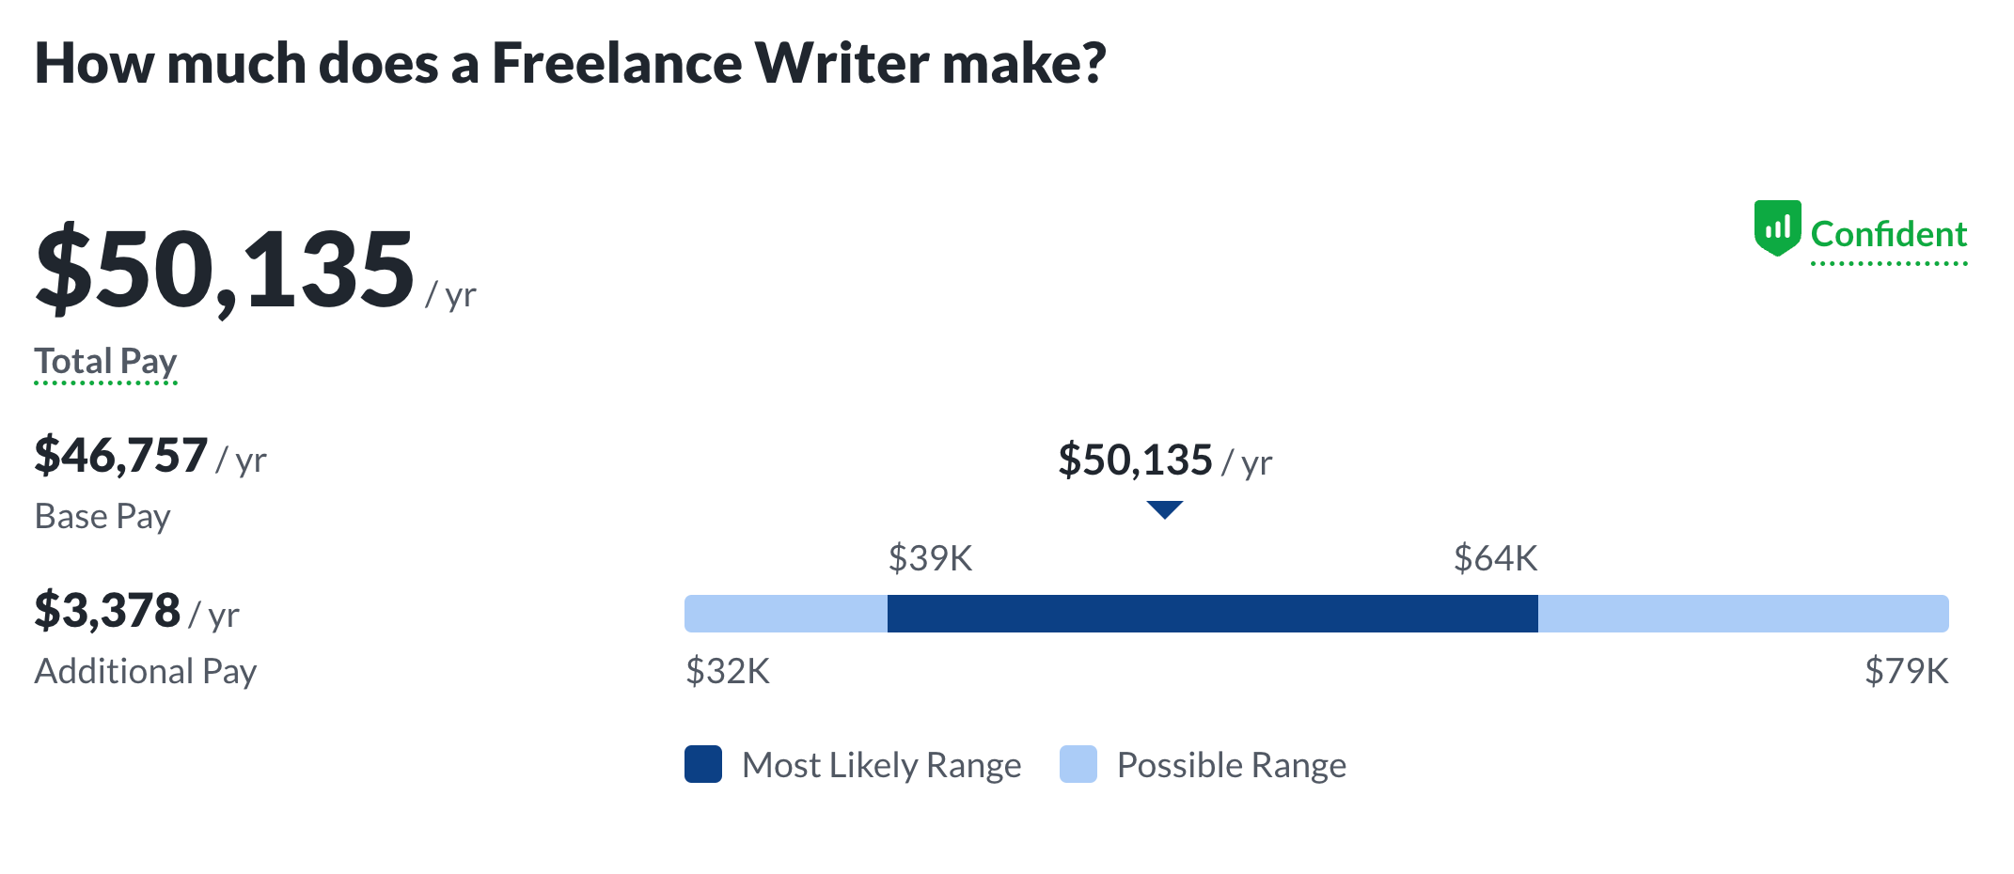Click the light blue Possible Range legend swatch

click(1078, 764)
